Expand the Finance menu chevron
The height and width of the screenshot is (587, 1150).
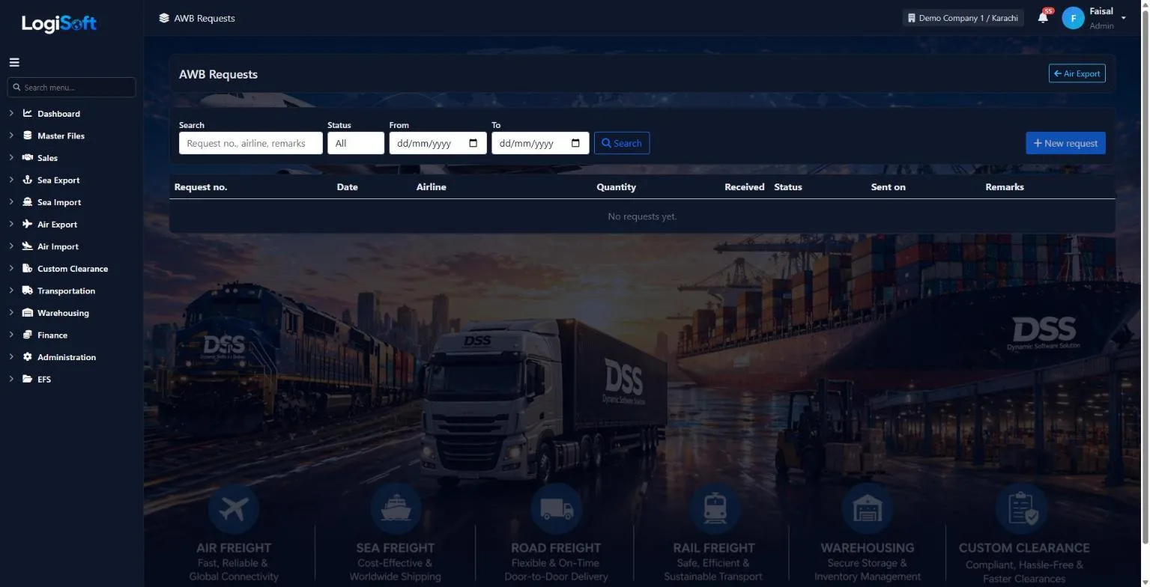click(11, 335)
